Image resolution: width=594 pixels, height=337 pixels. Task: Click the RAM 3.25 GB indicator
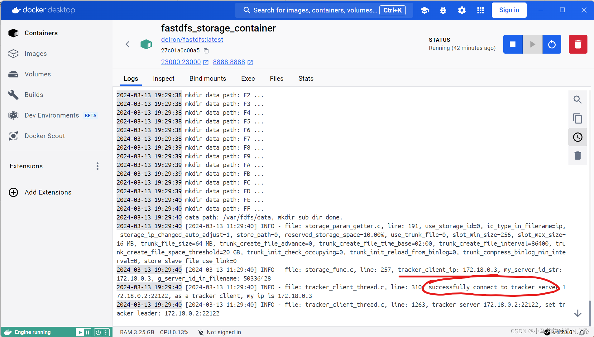(x=137, y=332)
